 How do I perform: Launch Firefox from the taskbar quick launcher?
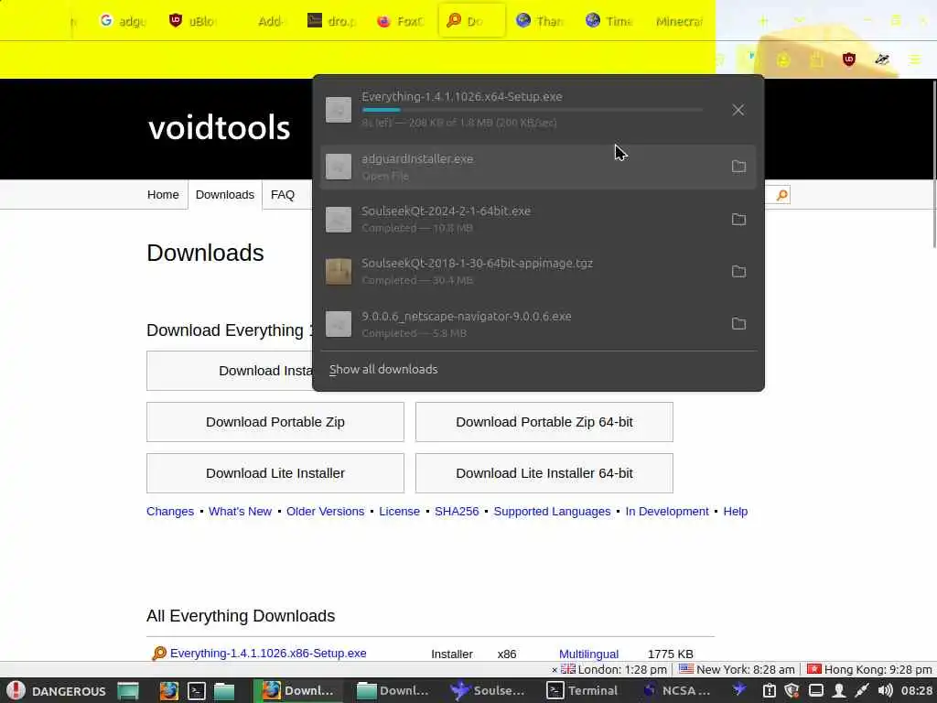169,691
